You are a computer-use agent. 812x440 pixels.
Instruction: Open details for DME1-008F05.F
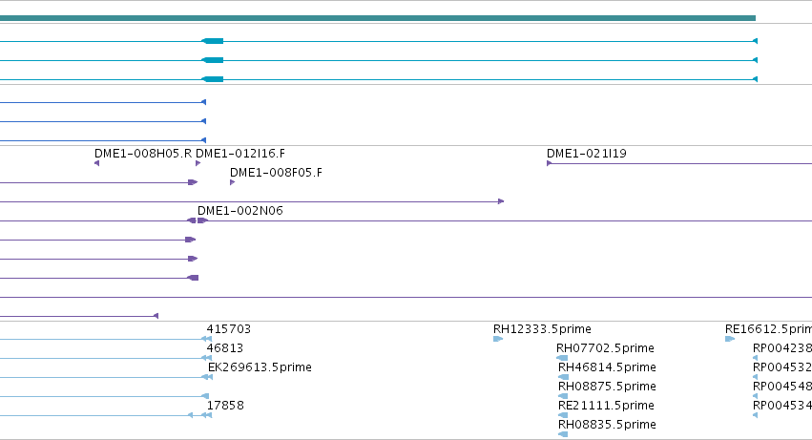coord(276,173)
